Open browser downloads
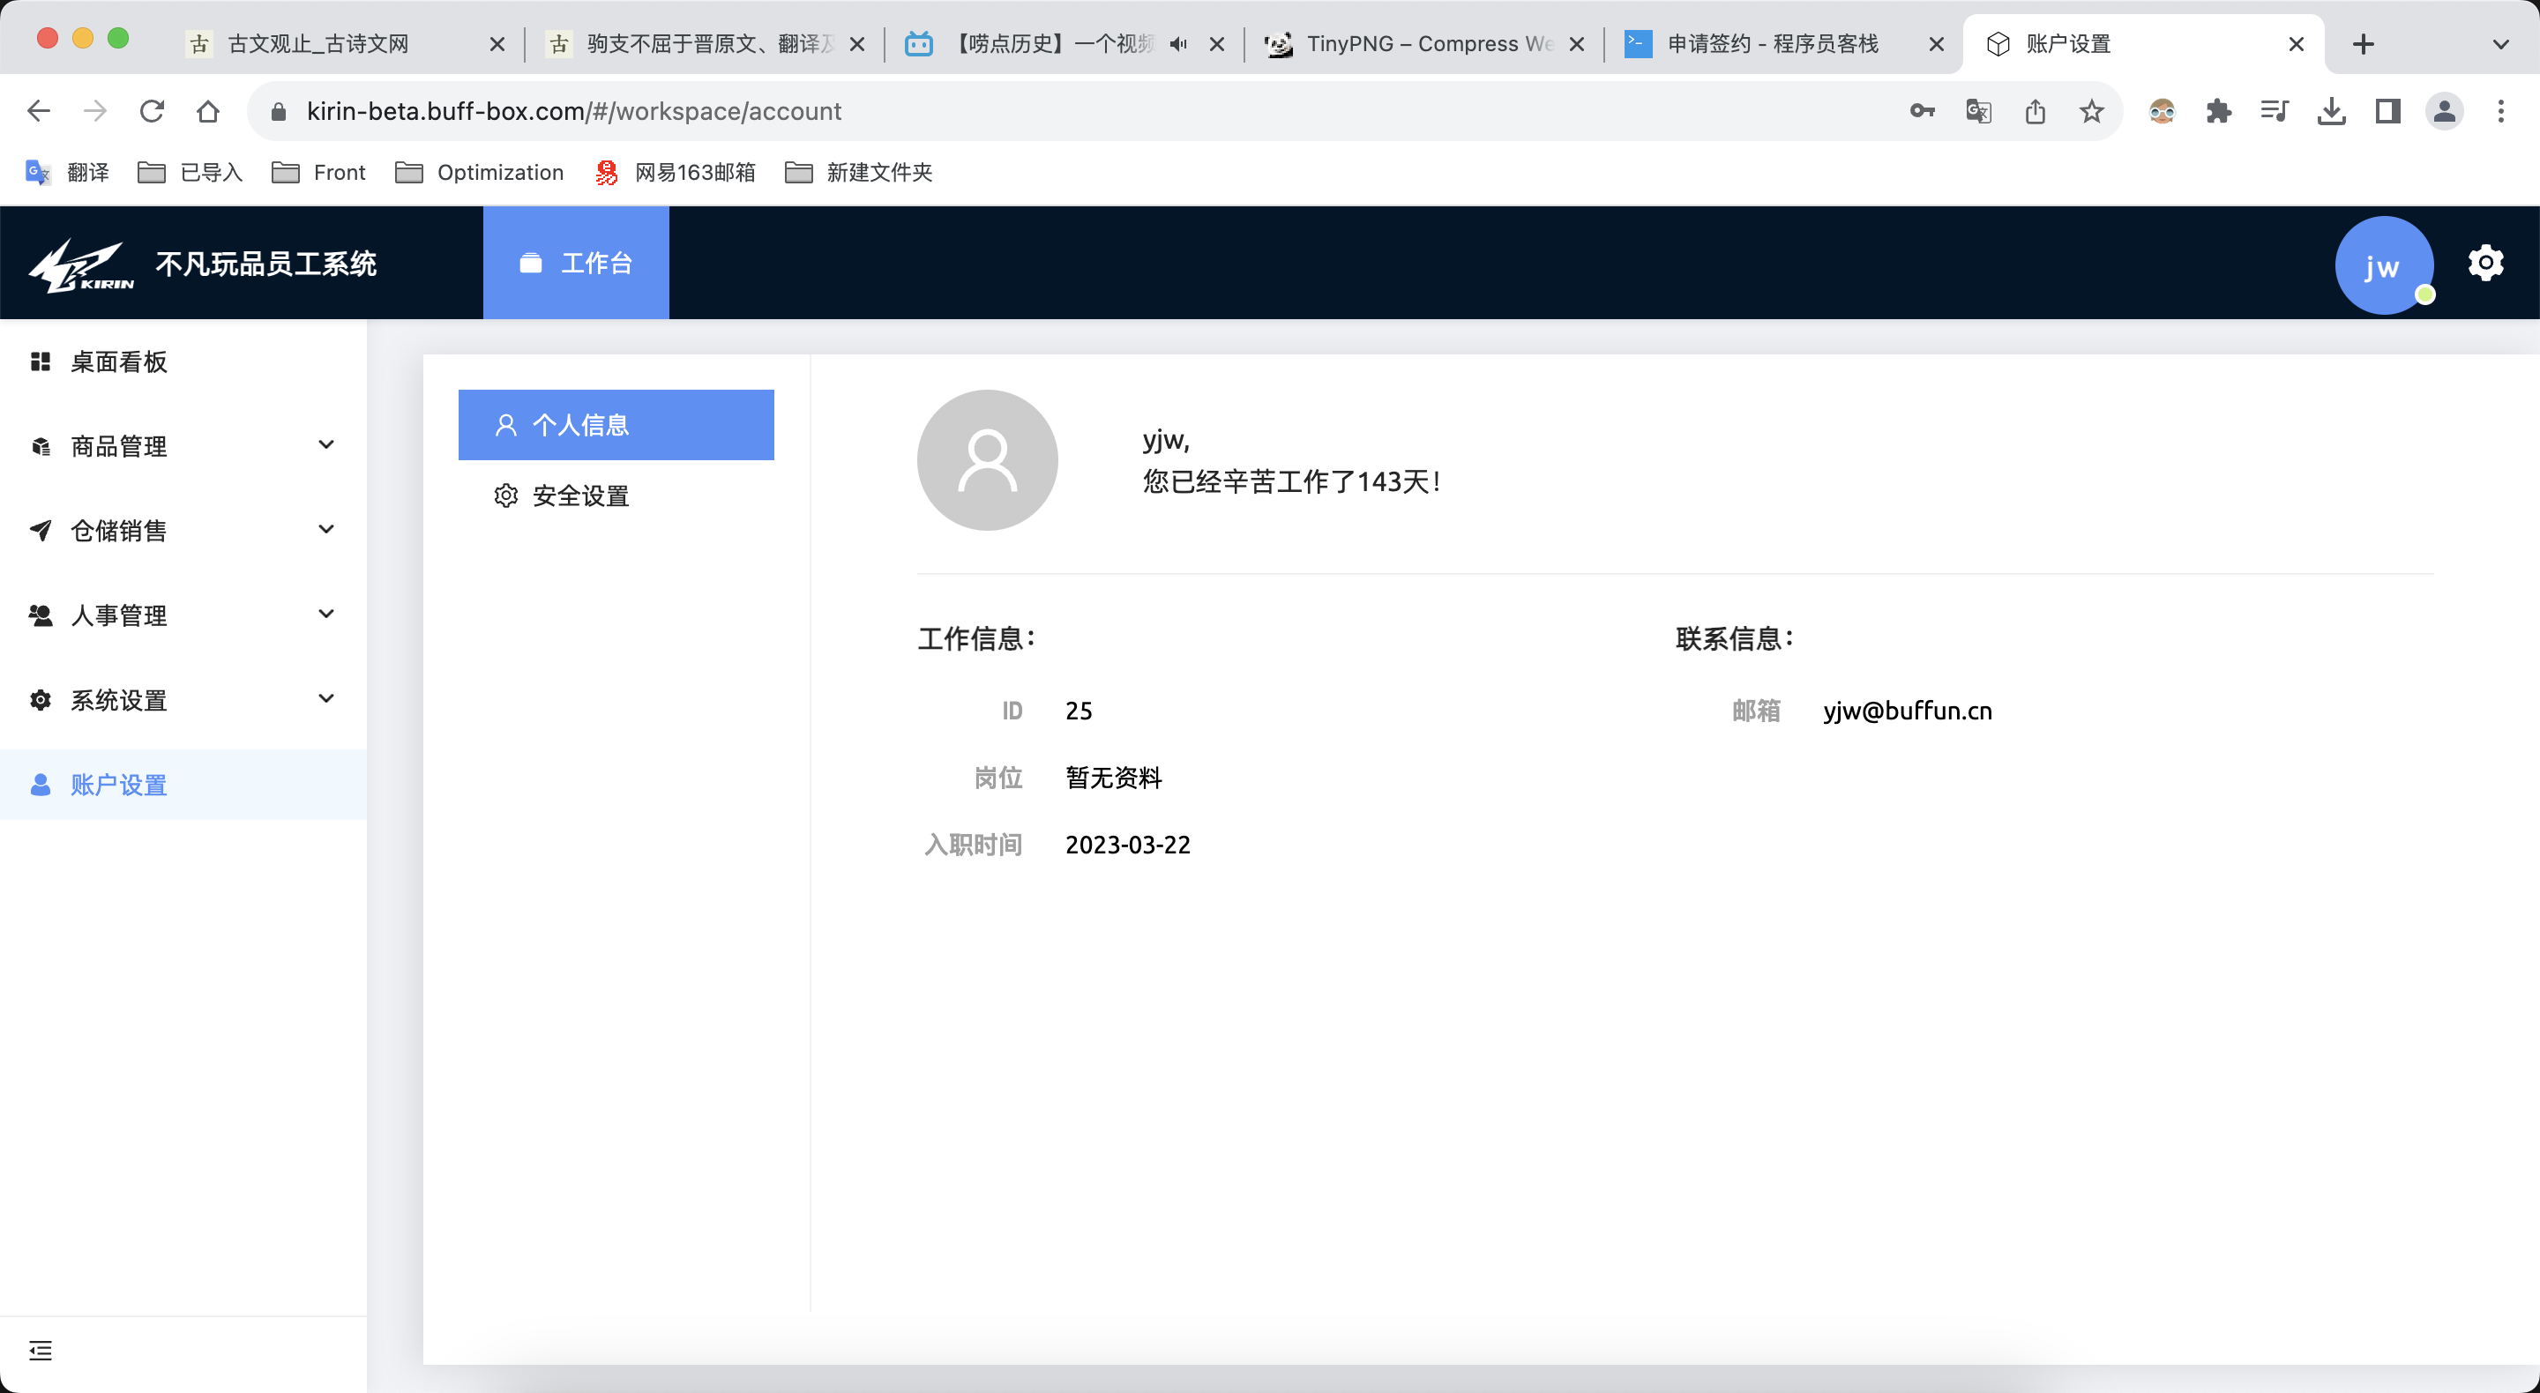 (2331, 111)
